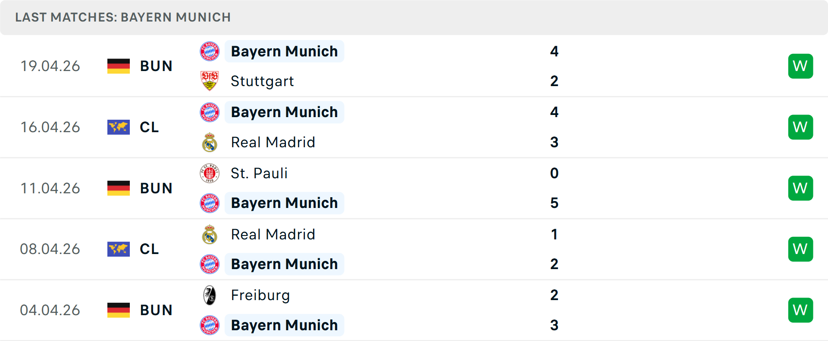The image size is (828, 341).
Task: Click the Bayern crest beside the 5-0 win
Action: [x=210, y=203]
